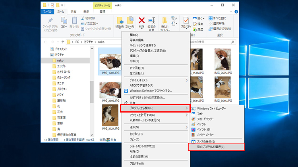Expand the アクセスを許可する(G) submenu
This screenshot has height=167, width=298.
[x=155, y=115]
